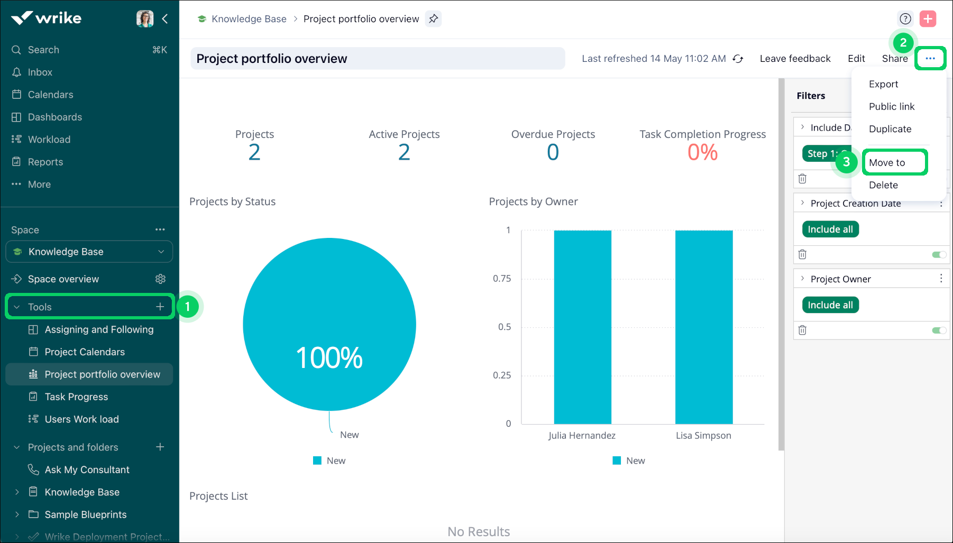Collapse the sidebar with the arrow icon

tap(165, 19)
